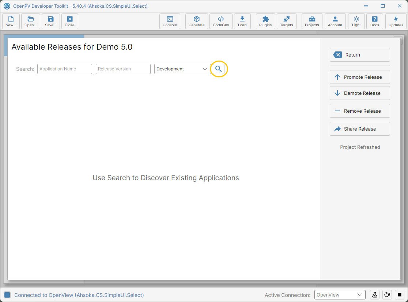This screenshot has height=302, width=408.
Task: Click the 'Available Releases for Demo 5.0' heading
Action: point(72,47)
